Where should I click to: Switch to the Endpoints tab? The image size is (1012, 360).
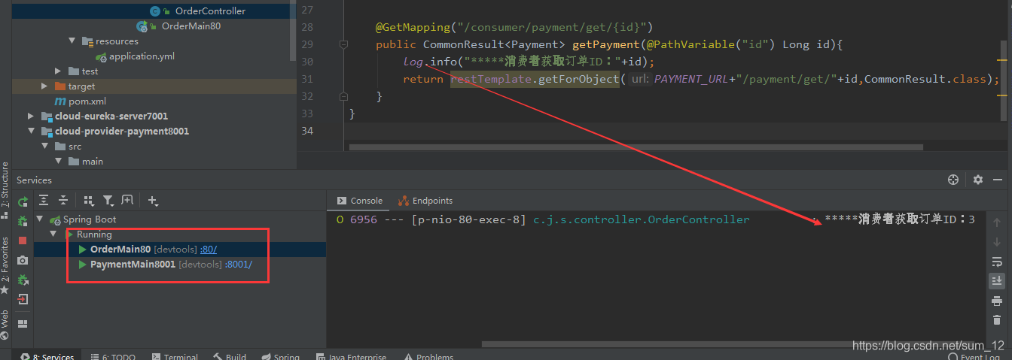click(425, 201)
